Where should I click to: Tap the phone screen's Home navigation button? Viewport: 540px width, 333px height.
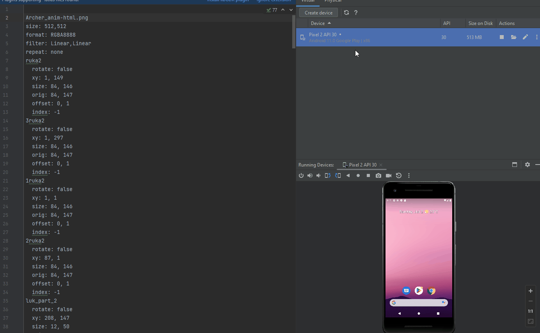(x=419, y=313)
